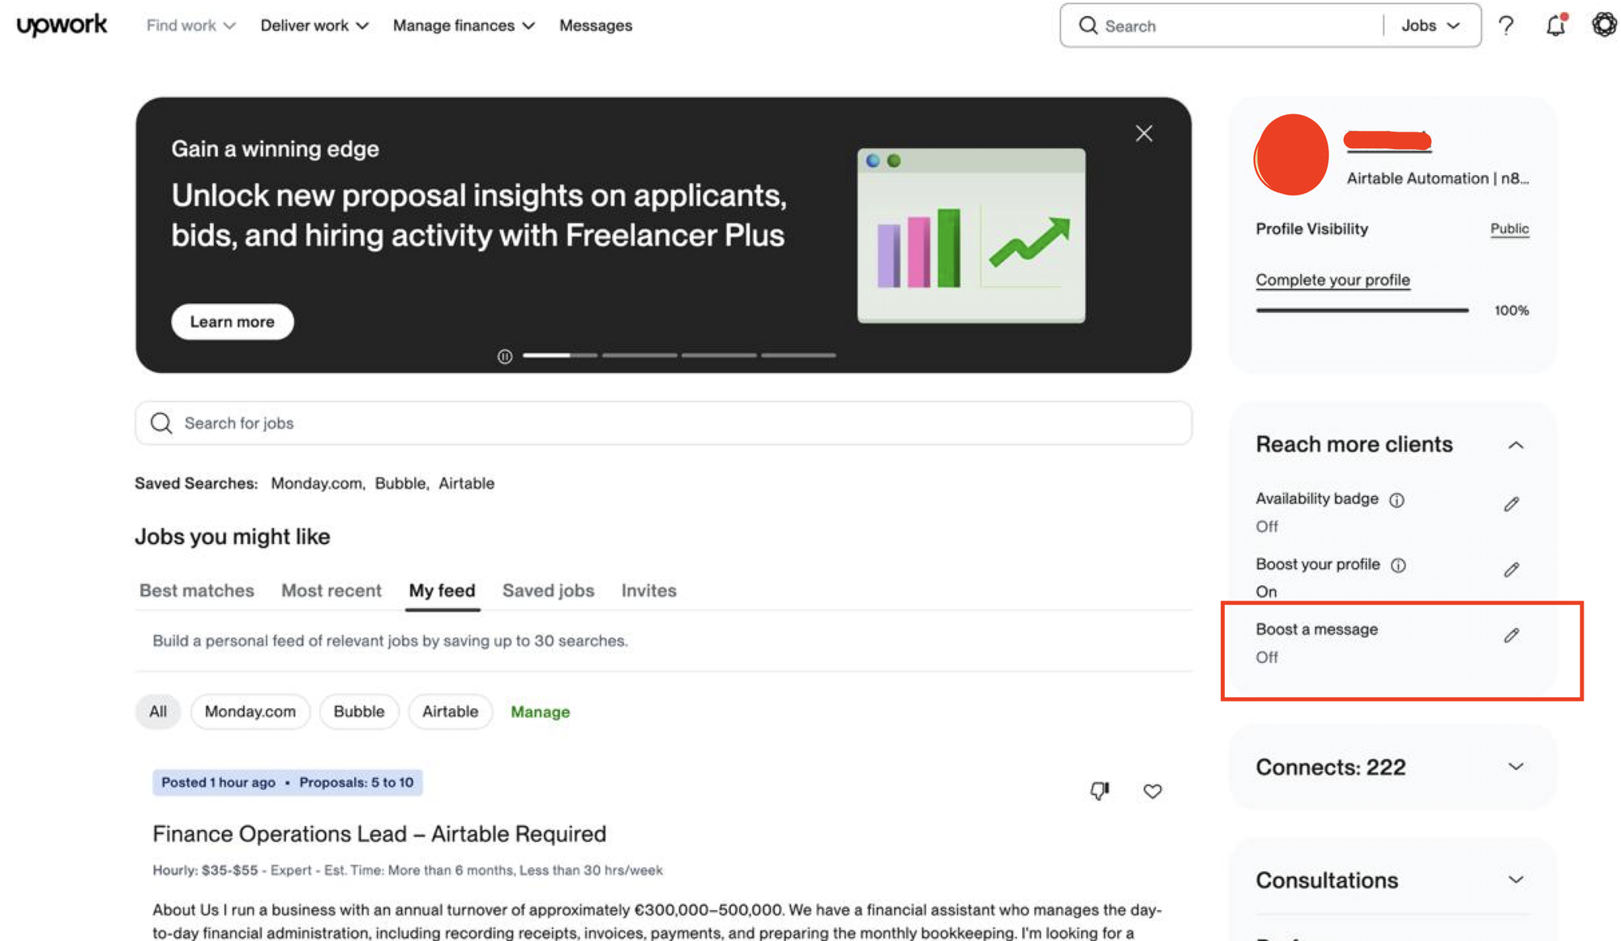Switch to the Best matches tab
Image resolution: width=1621 pixels, height=941 pixels.
197,591
